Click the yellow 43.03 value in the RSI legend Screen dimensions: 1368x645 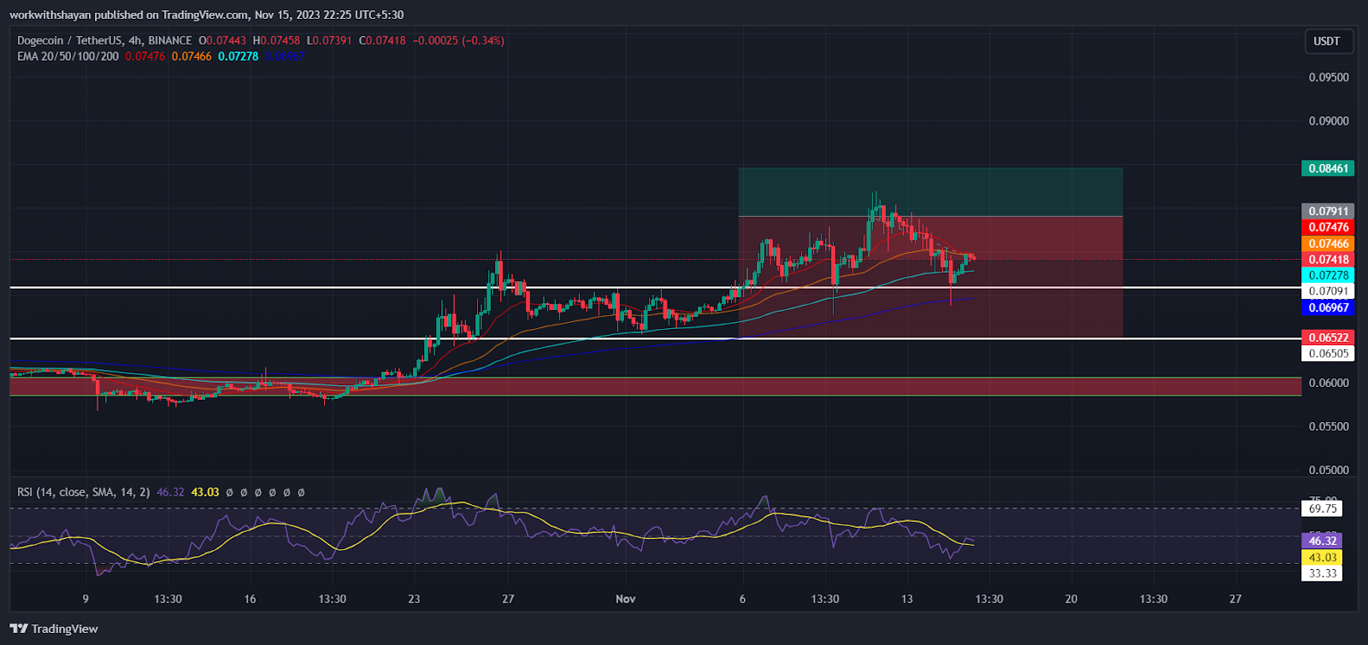[205, 492]
